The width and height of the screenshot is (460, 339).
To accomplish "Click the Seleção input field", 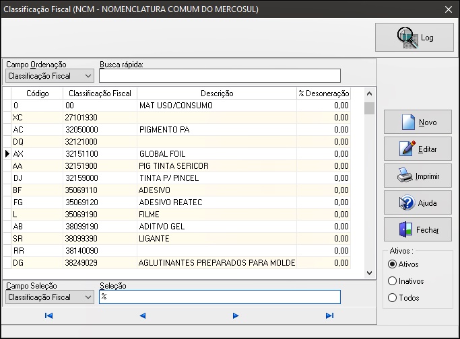I will 220,297.
